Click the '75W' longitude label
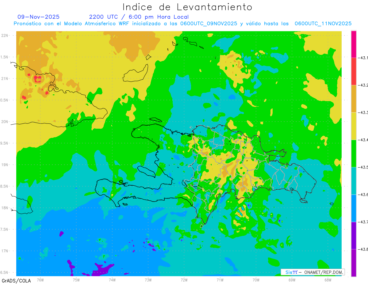This screenshot has width=368, height=284. point(76,280)
